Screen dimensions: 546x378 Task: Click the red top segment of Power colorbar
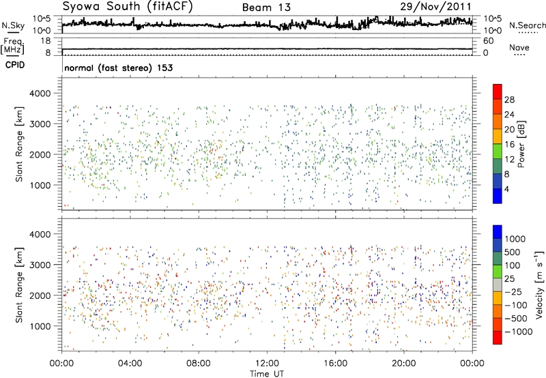(498, 91)
